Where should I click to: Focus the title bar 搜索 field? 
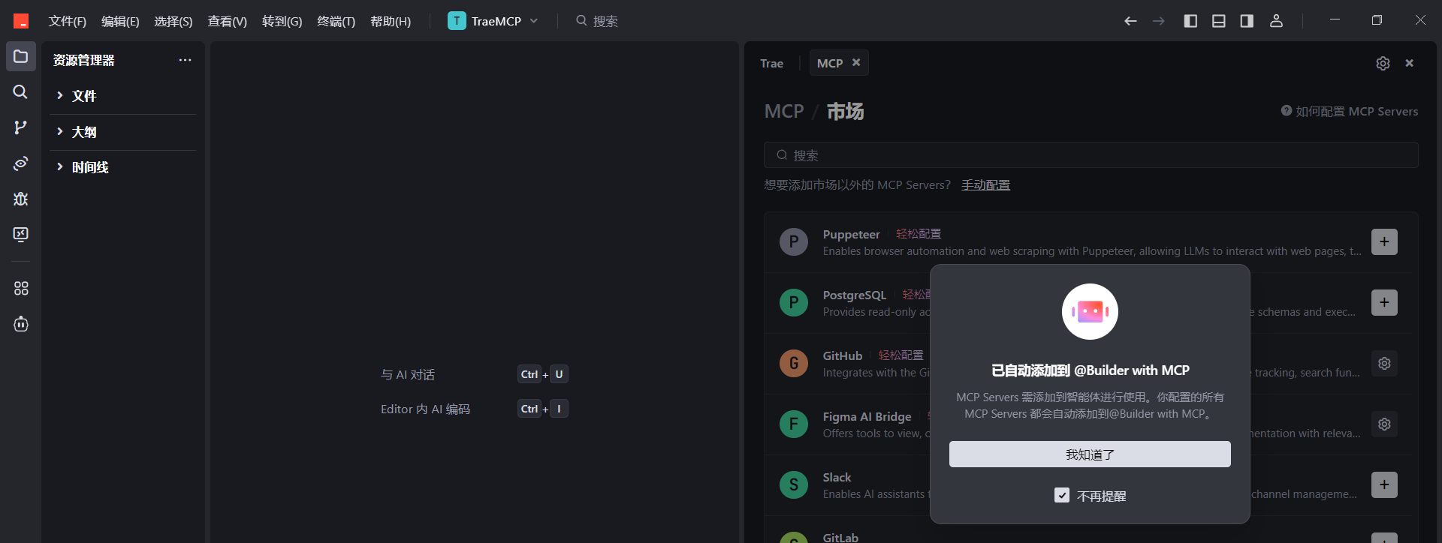[x=597, y=21]
